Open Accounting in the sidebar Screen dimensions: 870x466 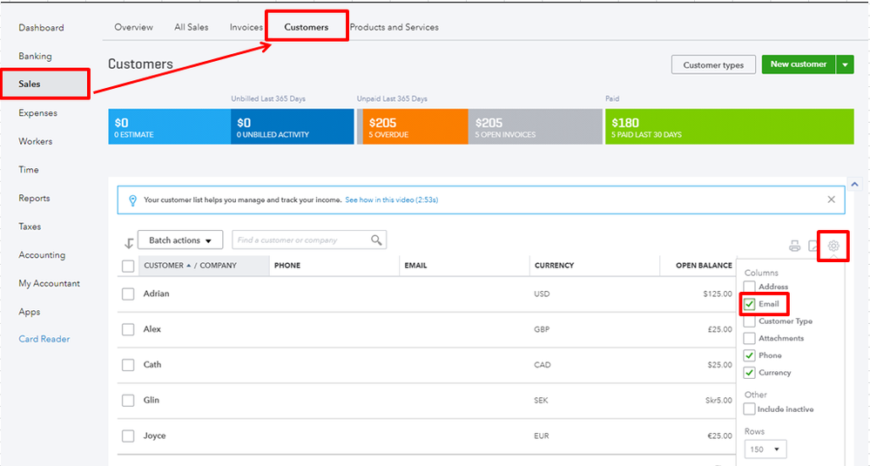click(x=42, y=255)
